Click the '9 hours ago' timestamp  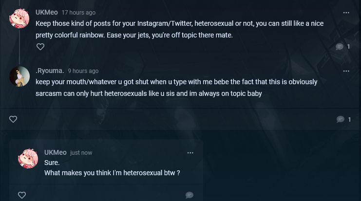click(83, 71)
